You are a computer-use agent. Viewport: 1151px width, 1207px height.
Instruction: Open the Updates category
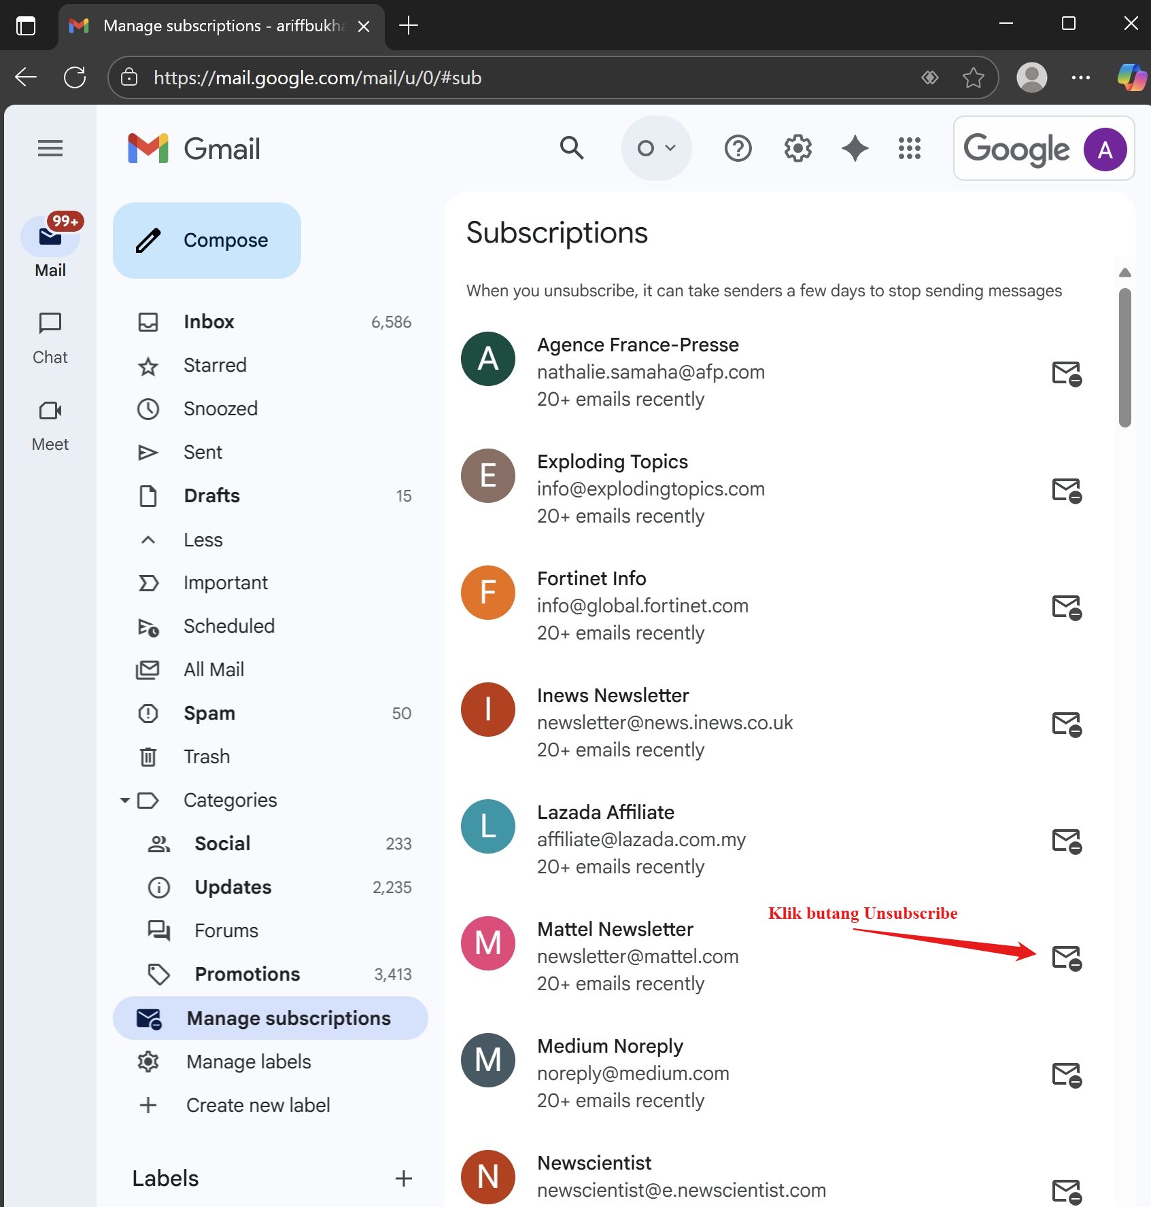pyautogui.click(x=271, y=887)
